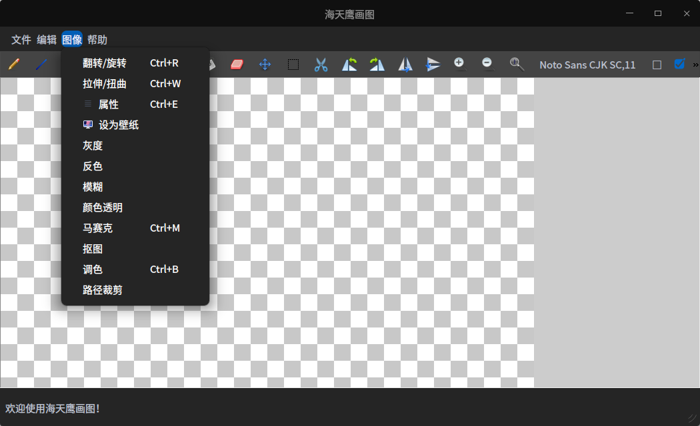This screenshot has height=426, width=700.
Task: Choose 抠图 menu entry
Action: pos(135,249)
